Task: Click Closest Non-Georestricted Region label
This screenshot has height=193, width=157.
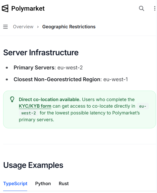Action: [58, 79]
